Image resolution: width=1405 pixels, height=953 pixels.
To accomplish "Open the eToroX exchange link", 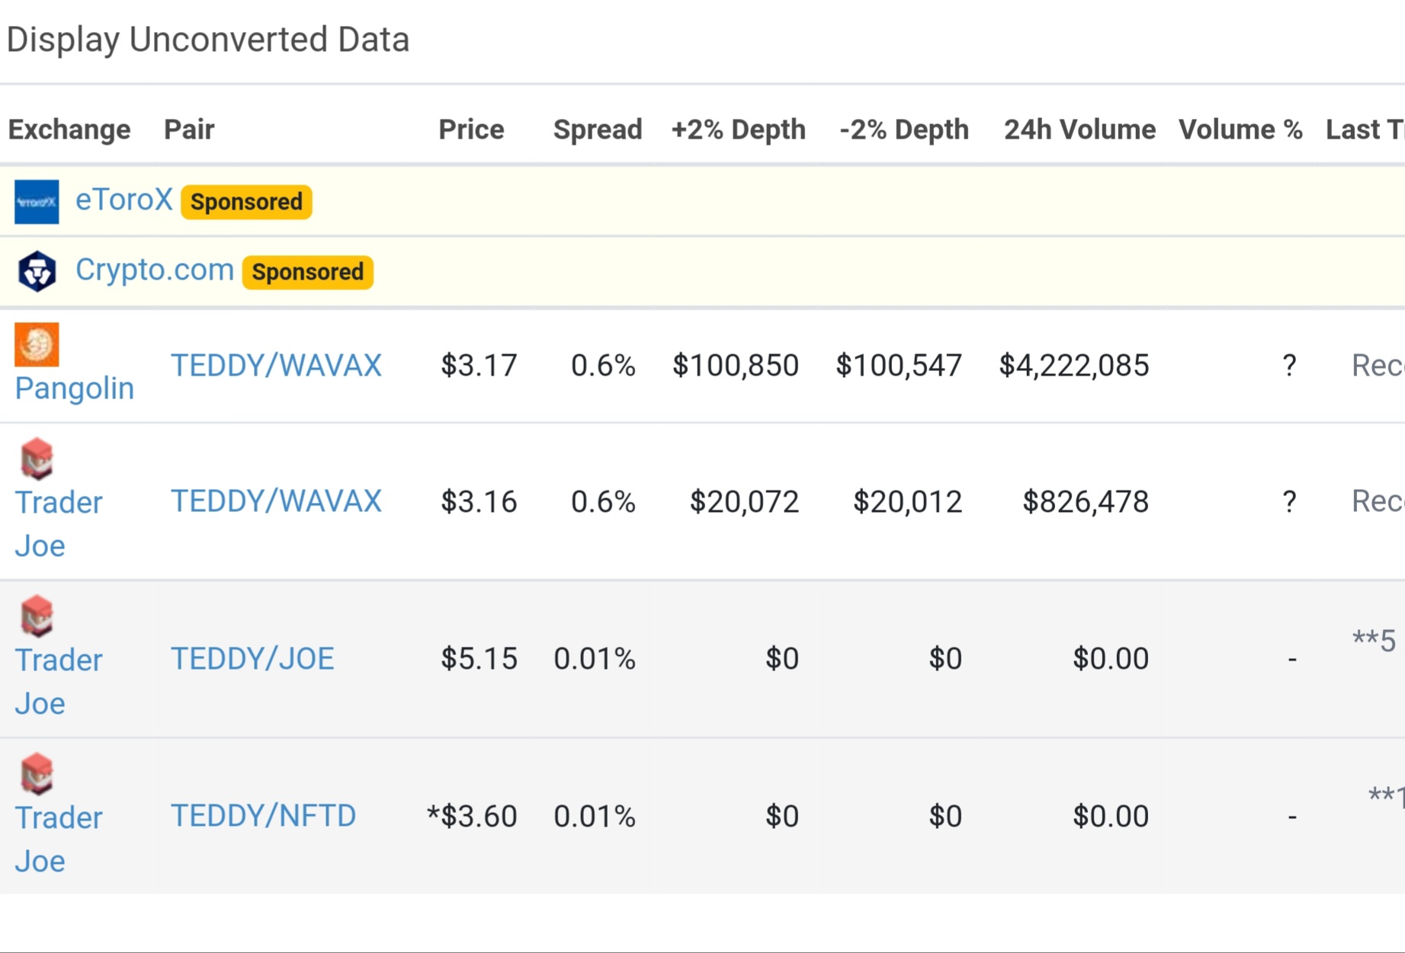I will point(124,200).
